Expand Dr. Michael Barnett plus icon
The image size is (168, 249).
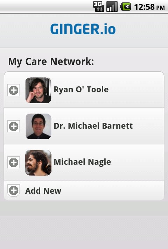[14, 126]
